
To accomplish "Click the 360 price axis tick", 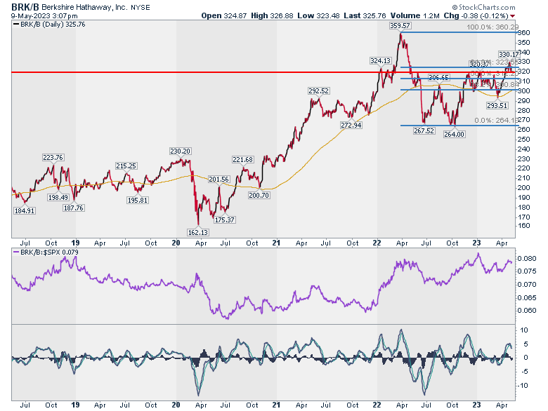I will 524,33.
